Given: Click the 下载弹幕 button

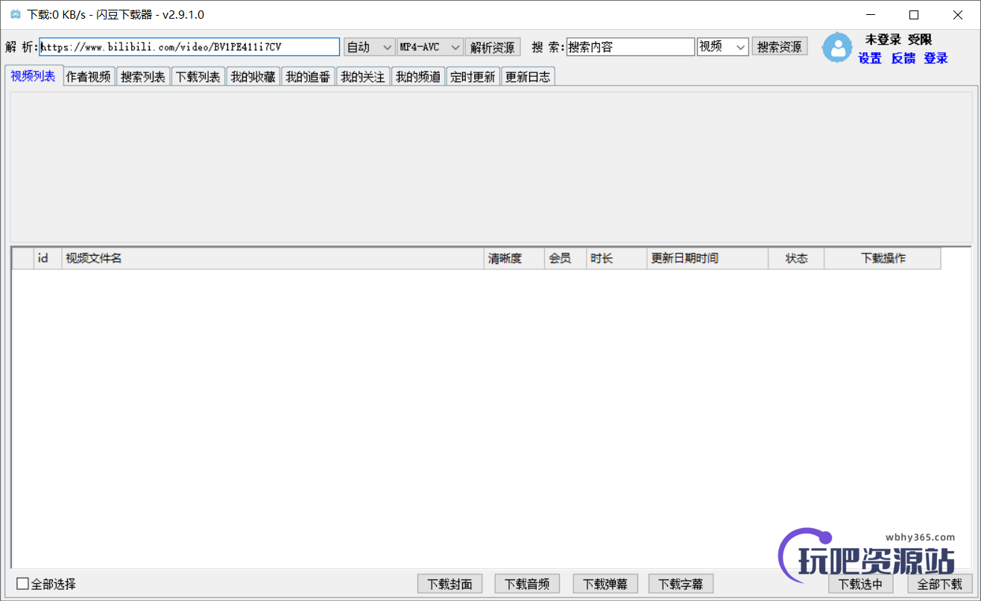Looking at the screenshot, I should pyautogui.click(x=605, y=584).
